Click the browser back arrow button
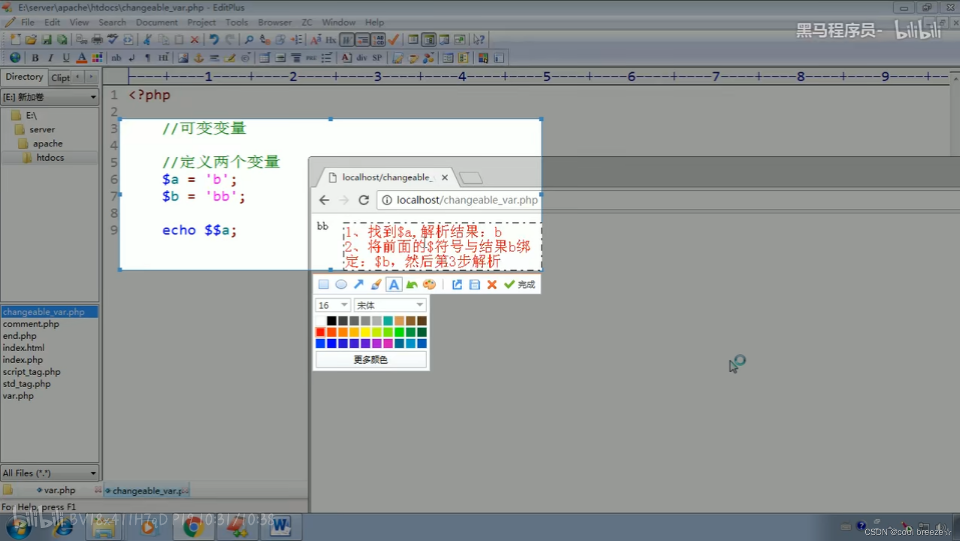Image resolution: width=960 pixels, height=541 pixels. pos(324,200)
